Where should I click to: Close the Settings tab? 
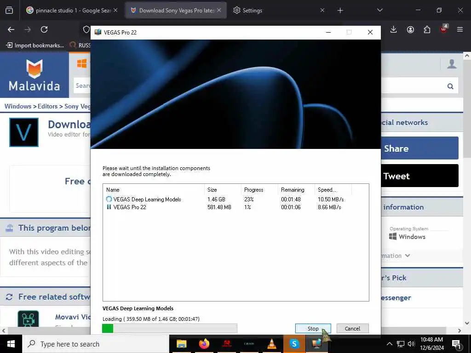(x=322, y=10)
